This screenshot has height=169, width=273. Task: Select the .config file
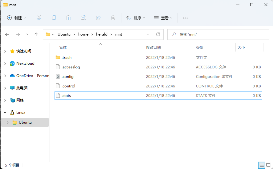tap(158, 77)
